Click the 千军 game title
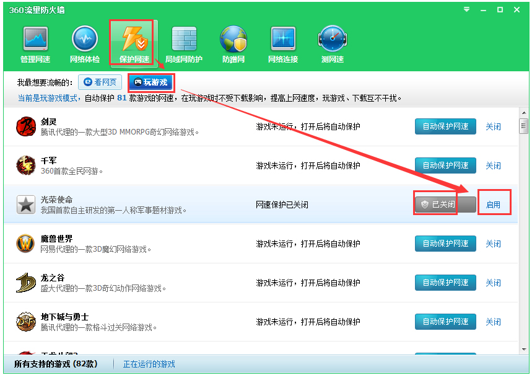Screen dimensions: 532x375 coord(48,161)
